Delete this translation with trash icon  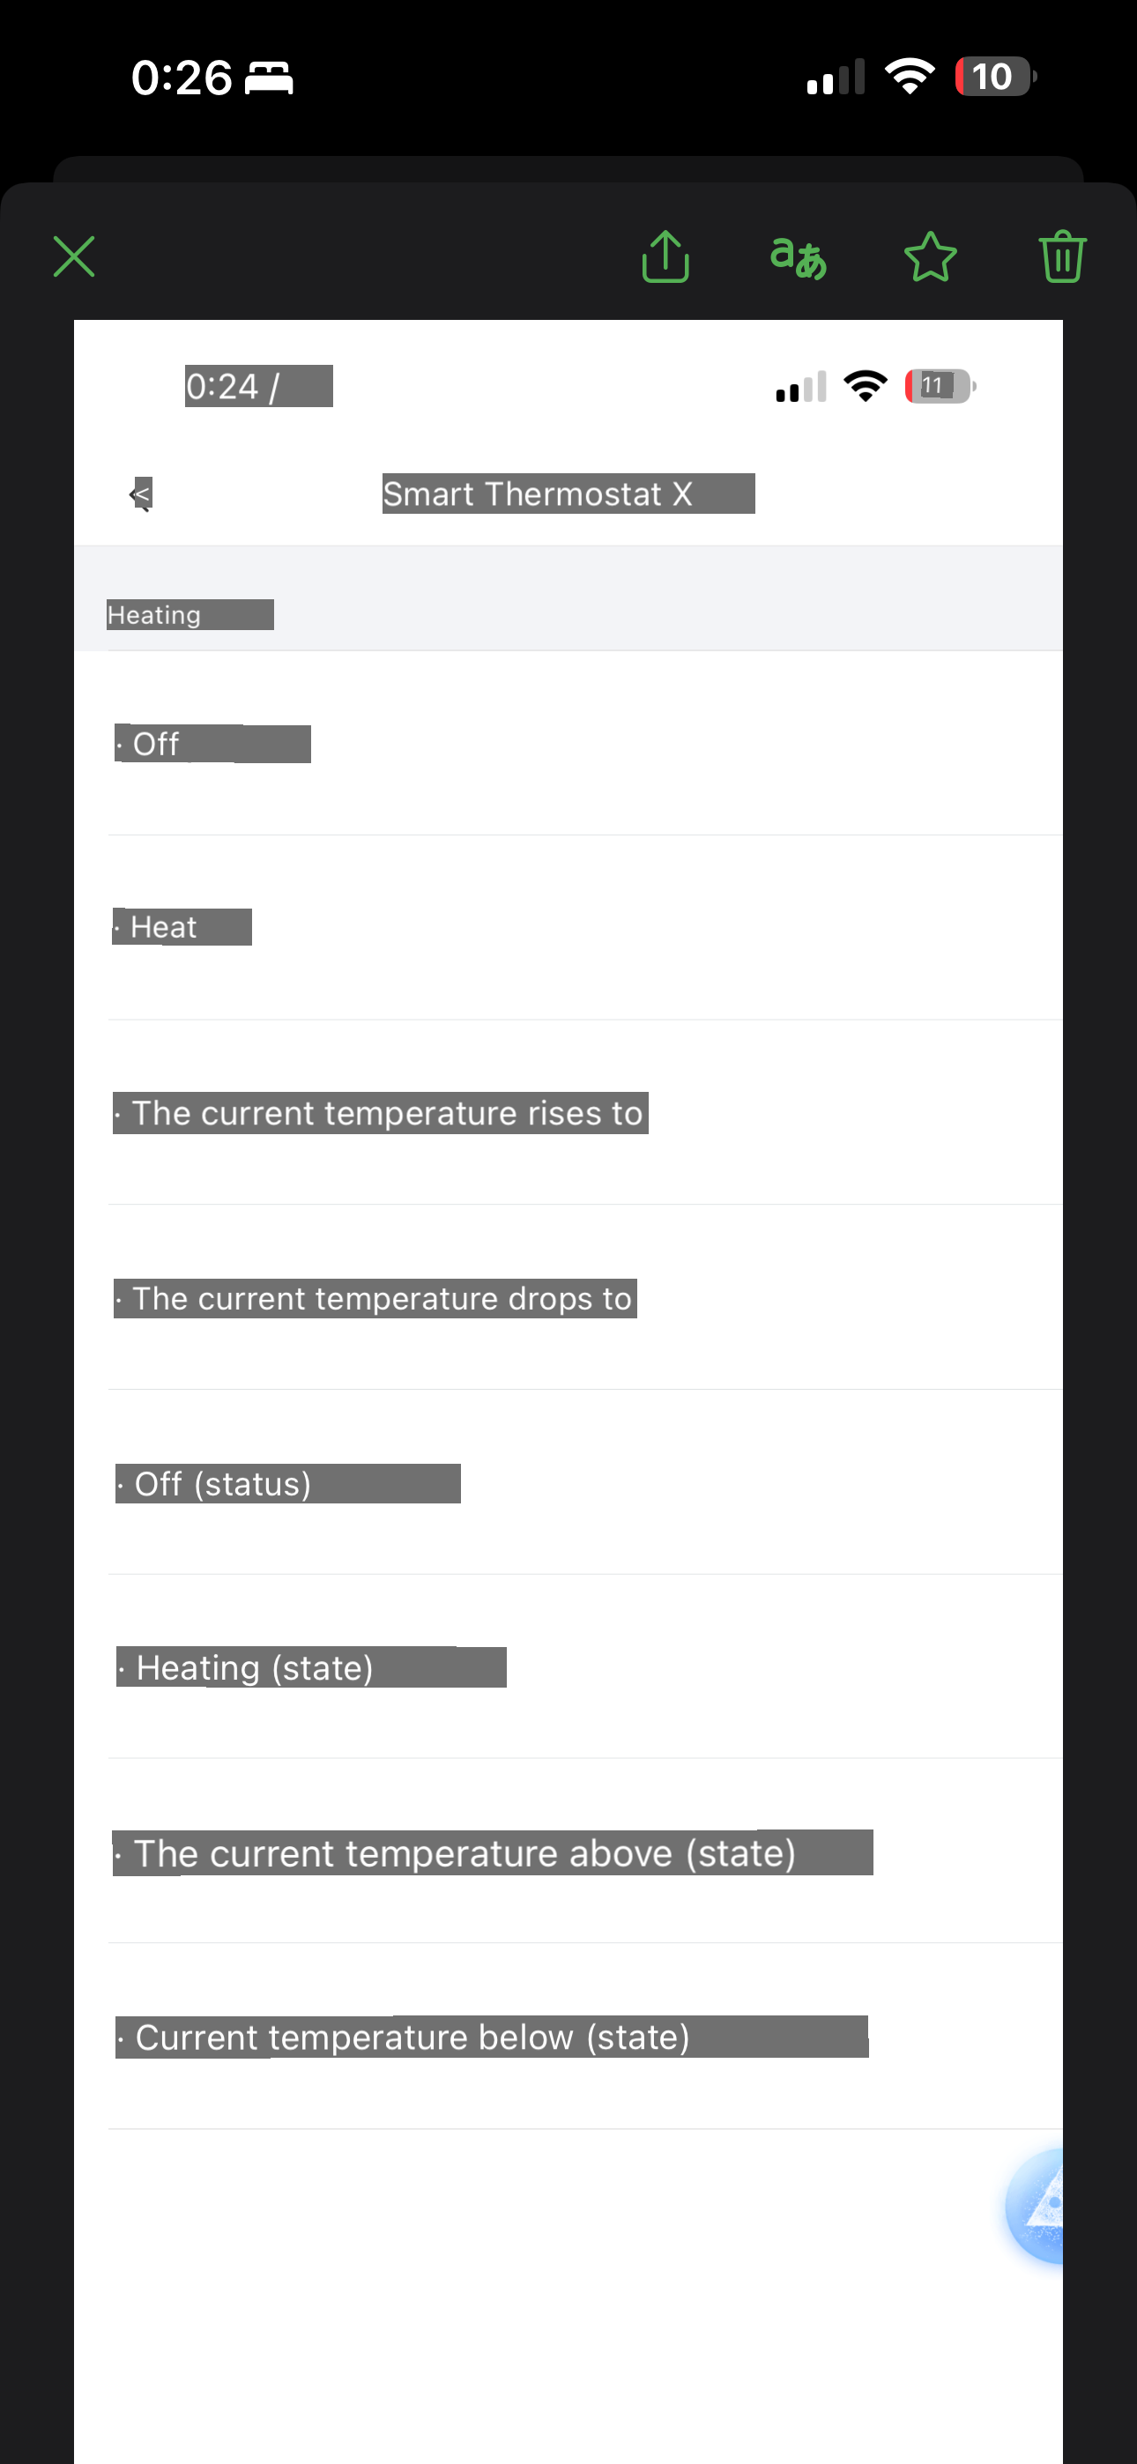click(x=1062, y=256)
